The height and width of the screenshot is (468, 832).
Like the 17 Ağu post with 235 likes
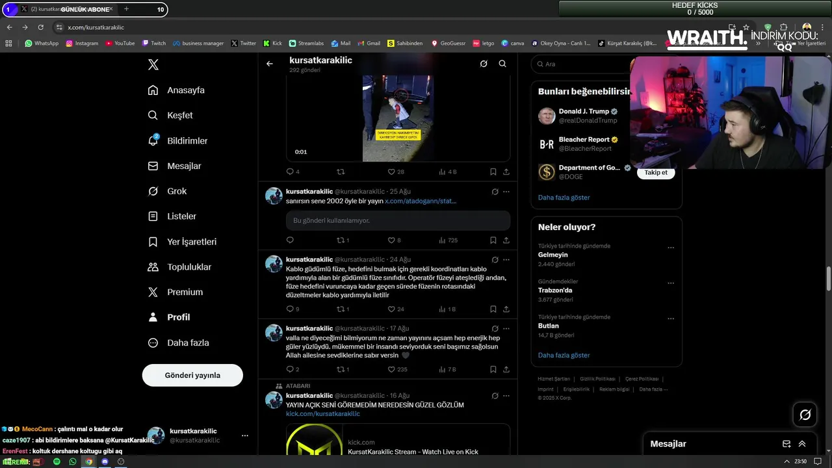pyautogui.click(x=397, y=369)
